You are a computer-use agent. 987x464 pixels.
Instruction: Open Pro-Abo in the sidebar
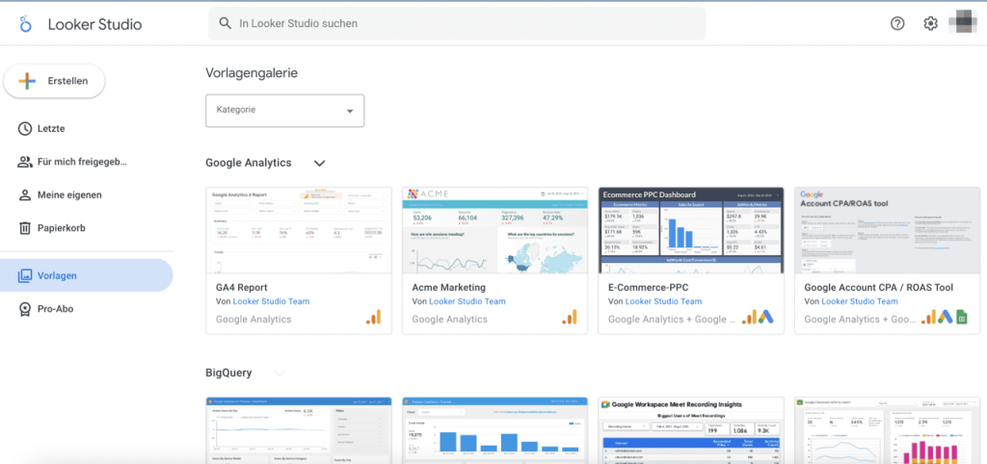86,309
